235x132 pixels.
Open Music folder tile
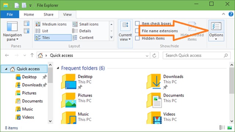76,118
